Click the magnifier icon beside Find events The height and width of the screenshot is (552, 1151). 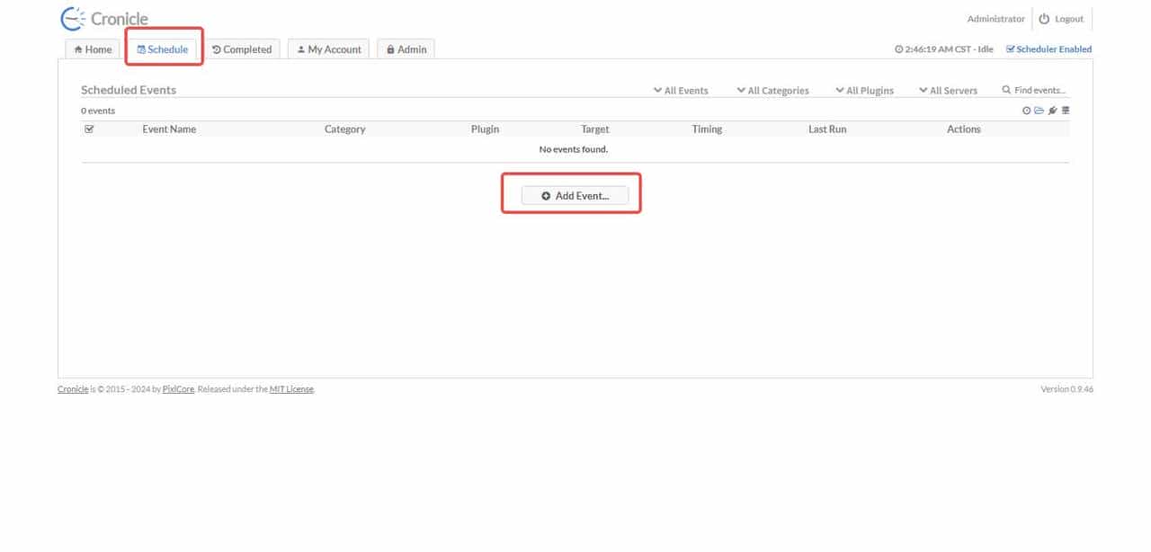[x=1006, y=90]
